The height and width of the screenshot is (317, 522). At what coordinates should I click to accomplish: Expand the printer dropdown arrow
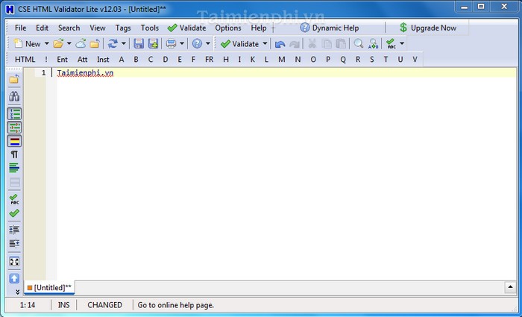tap(182, 43)
